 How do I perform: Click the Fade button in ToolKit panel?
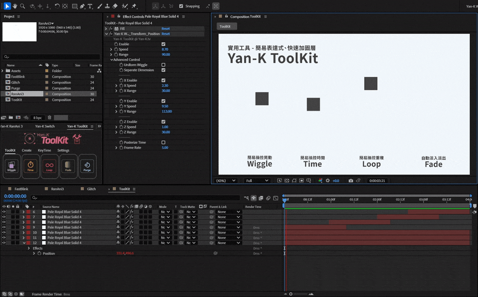(68, 166)
